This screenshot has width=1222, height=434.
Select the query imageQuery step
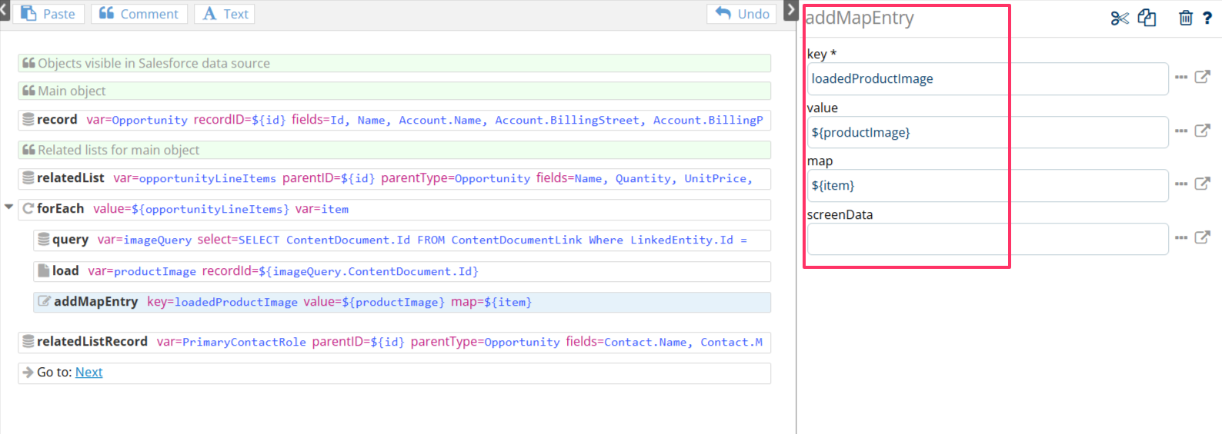point(402,240)
